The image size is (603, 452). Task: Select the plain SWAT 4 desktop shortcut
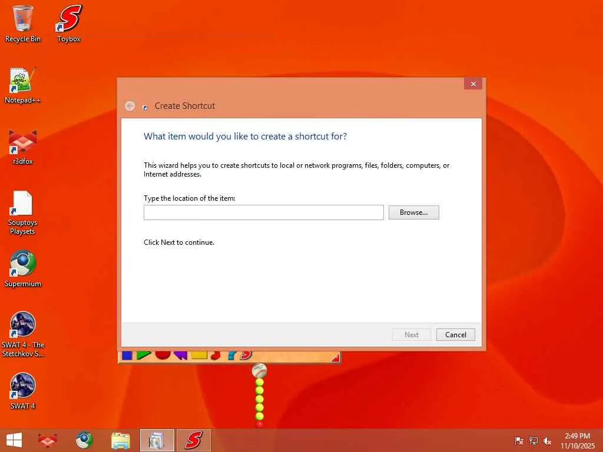click(23, 391)
